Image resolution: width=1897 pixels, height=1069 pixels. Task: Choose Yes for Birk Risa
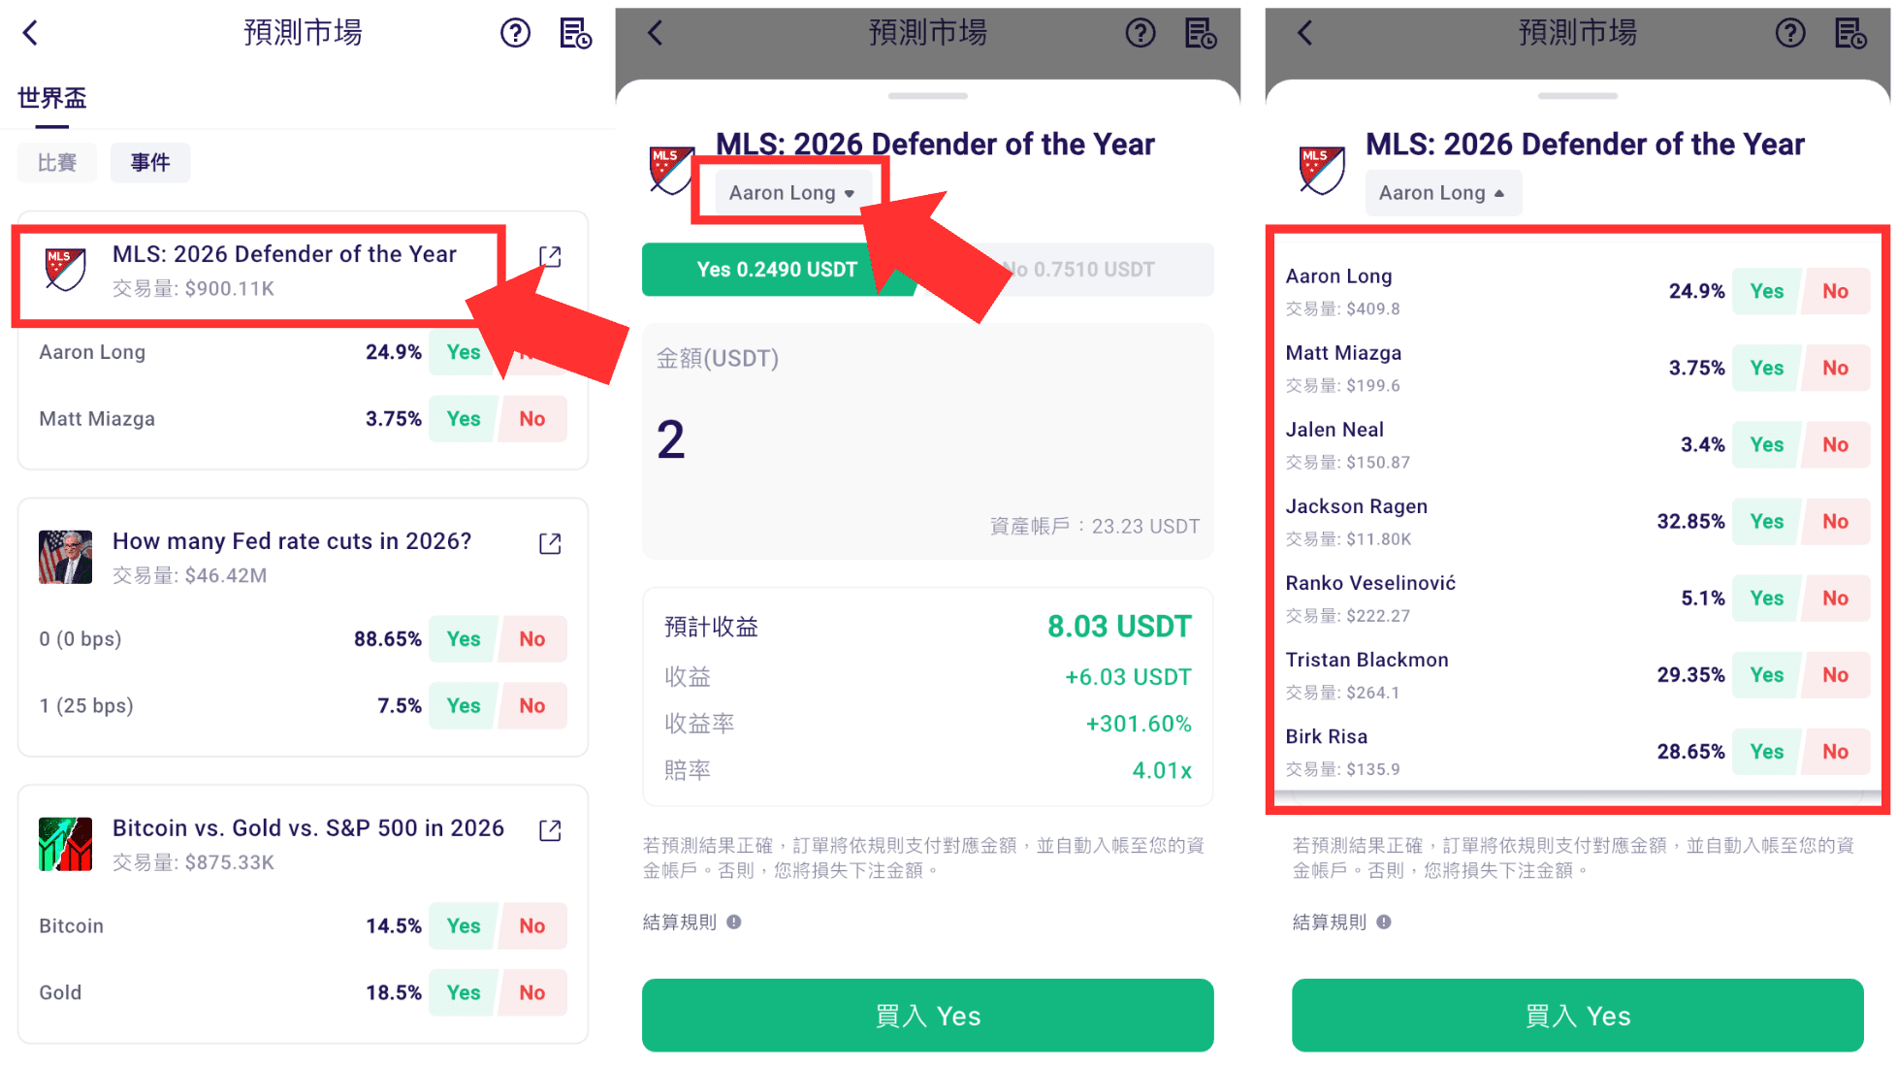pos(1767,751)
